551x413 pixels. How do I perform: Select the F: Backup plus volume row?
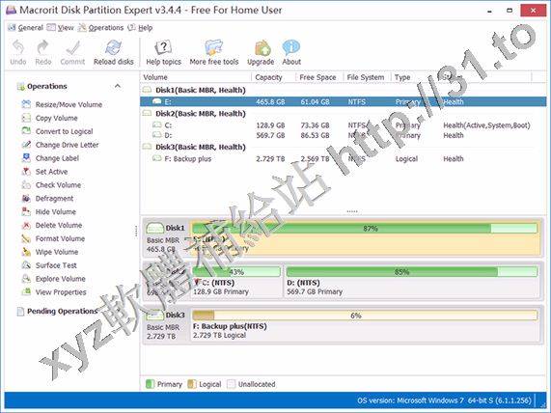coord(343,158)
